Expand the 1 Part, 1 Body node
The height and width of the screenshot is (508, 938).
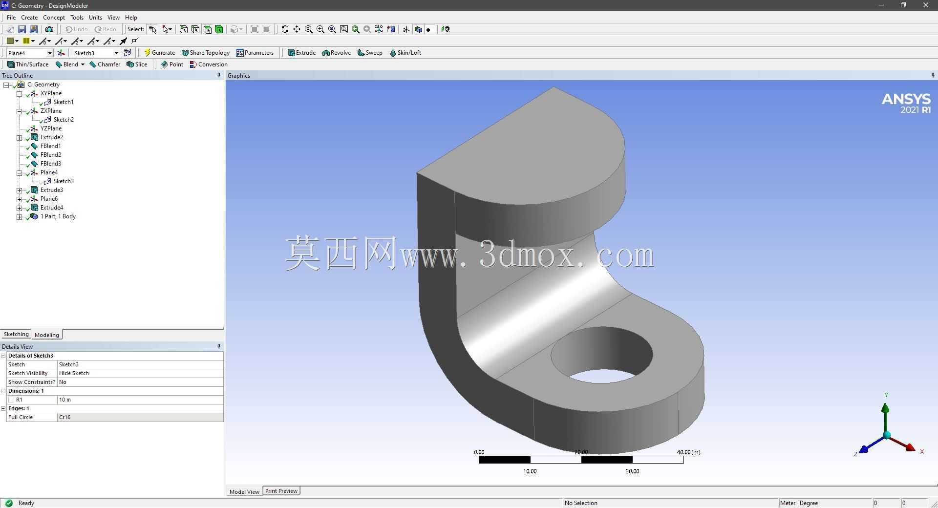tap(19, 216)
